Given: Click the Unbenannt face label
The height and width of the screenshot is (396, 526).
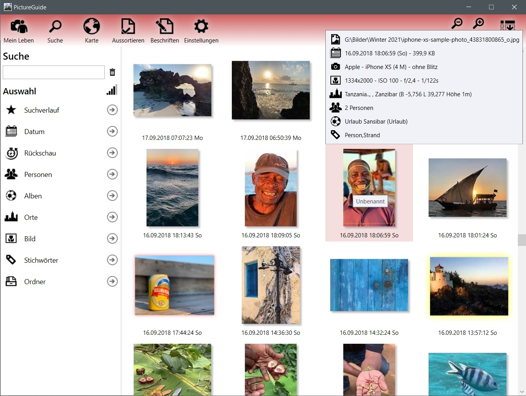Looking at the screenshot, I should (370, 202).
